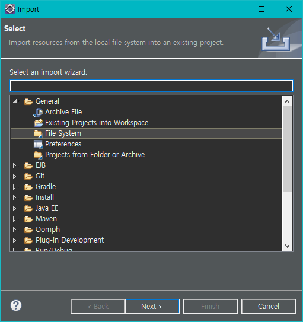303x322 pixels.
Task: Maximize the Import dialog window
Action: coord(261,9)
